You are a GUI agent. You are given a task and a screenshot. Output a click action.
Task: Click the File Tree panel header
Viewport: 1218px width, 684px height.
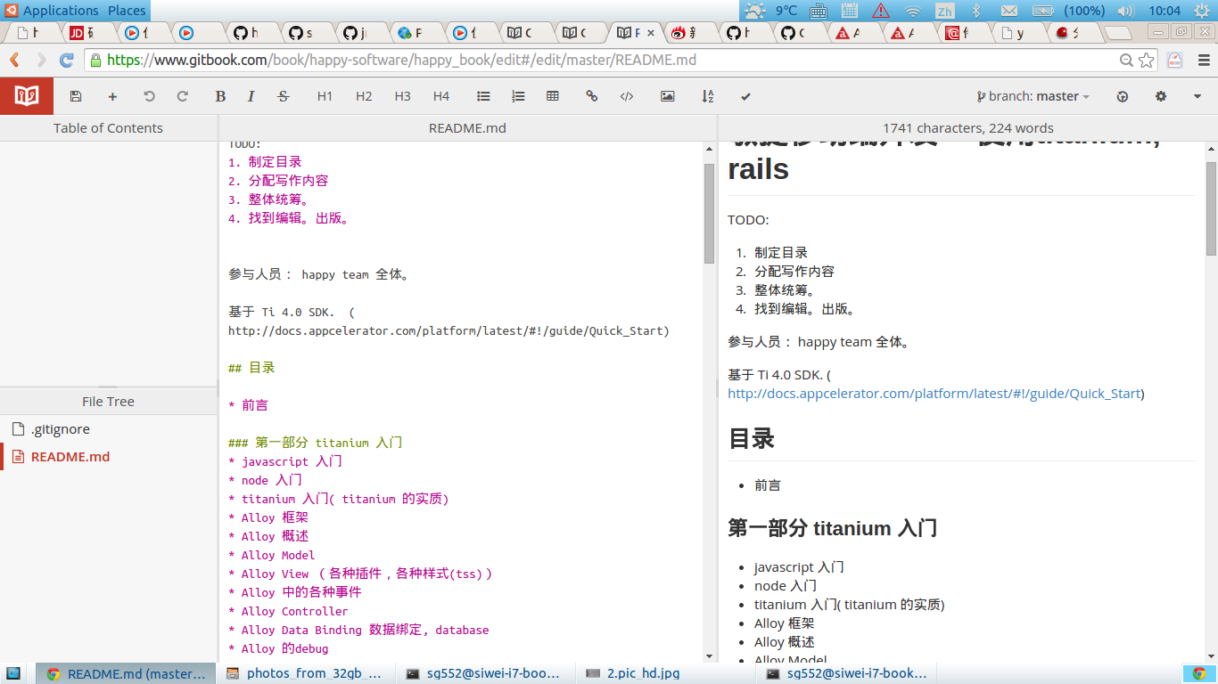108,402
